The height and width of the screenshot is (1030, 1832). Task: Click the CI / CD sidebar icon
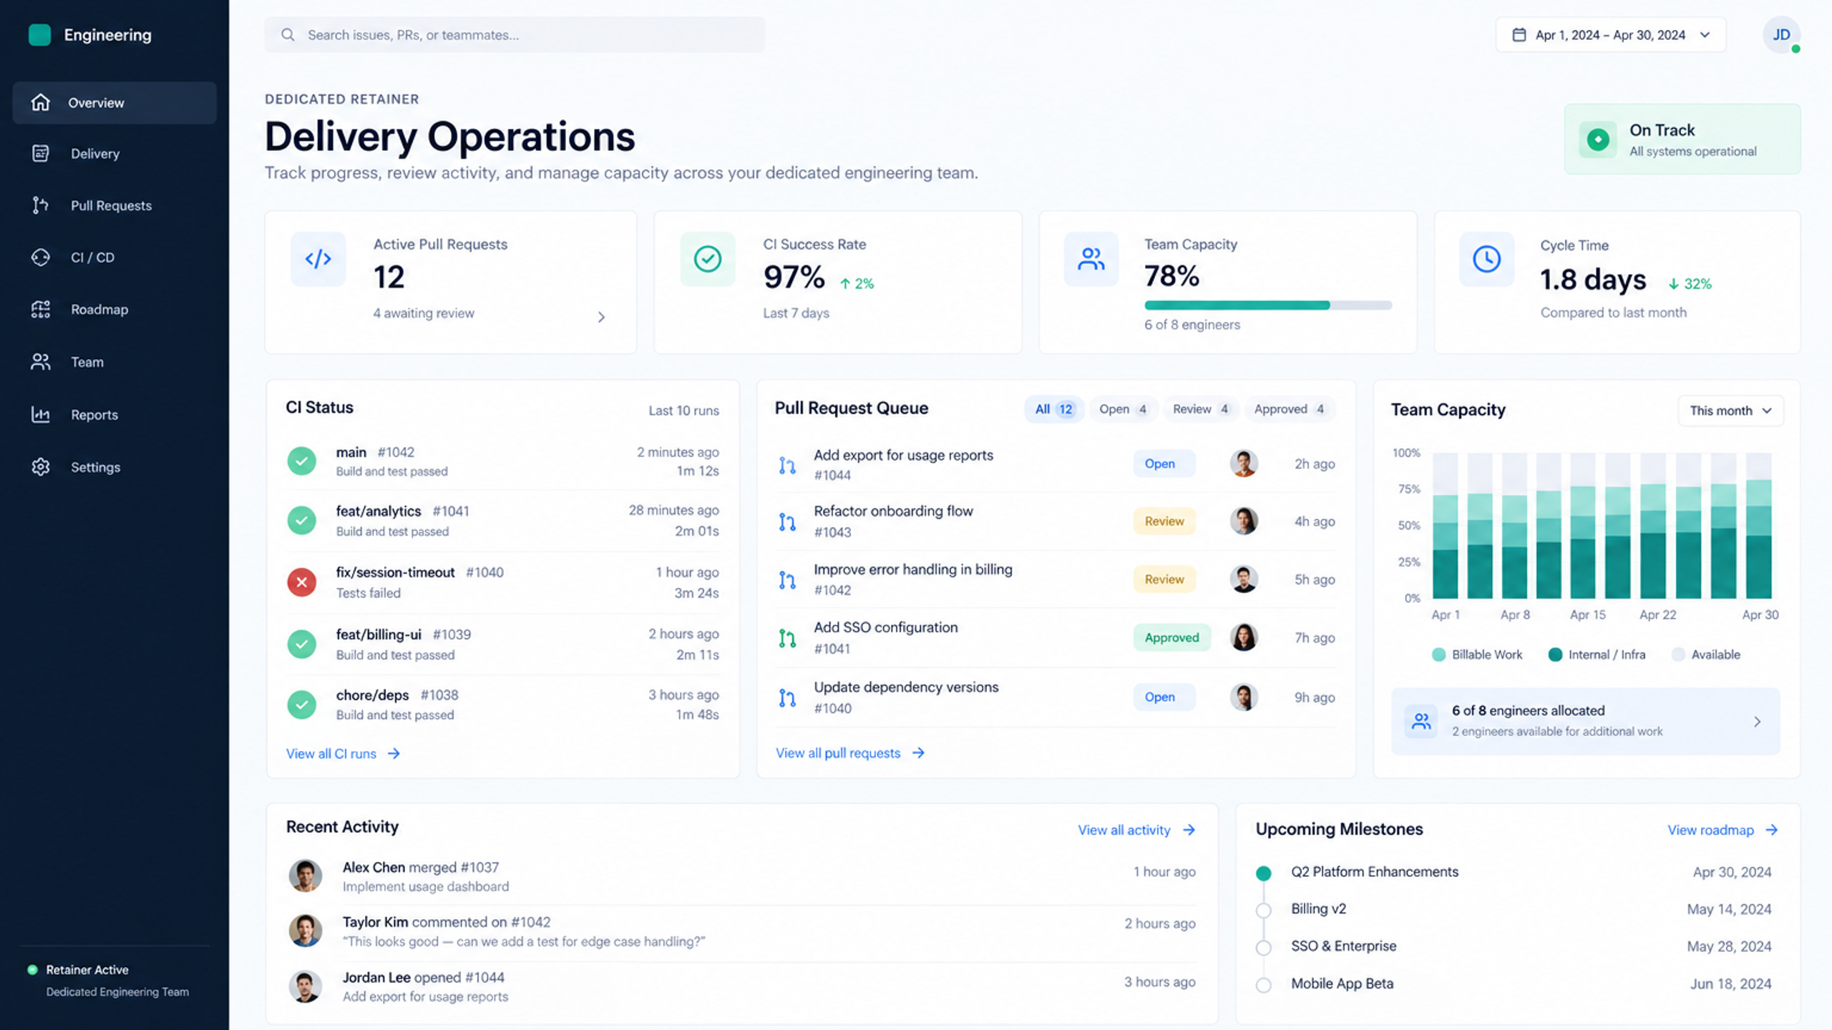[x=41, y=257]
